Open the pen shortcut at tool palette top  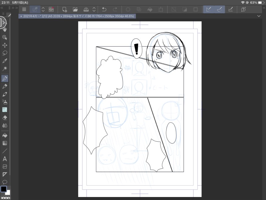(x=9, y=15)
